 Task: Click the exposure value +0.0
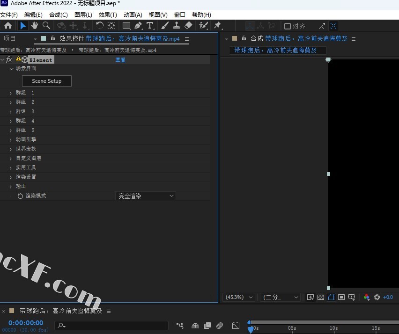(x=388, y=297)
